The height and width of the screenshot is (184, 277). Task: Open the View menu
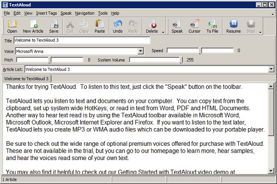click(x=28, y=13)
